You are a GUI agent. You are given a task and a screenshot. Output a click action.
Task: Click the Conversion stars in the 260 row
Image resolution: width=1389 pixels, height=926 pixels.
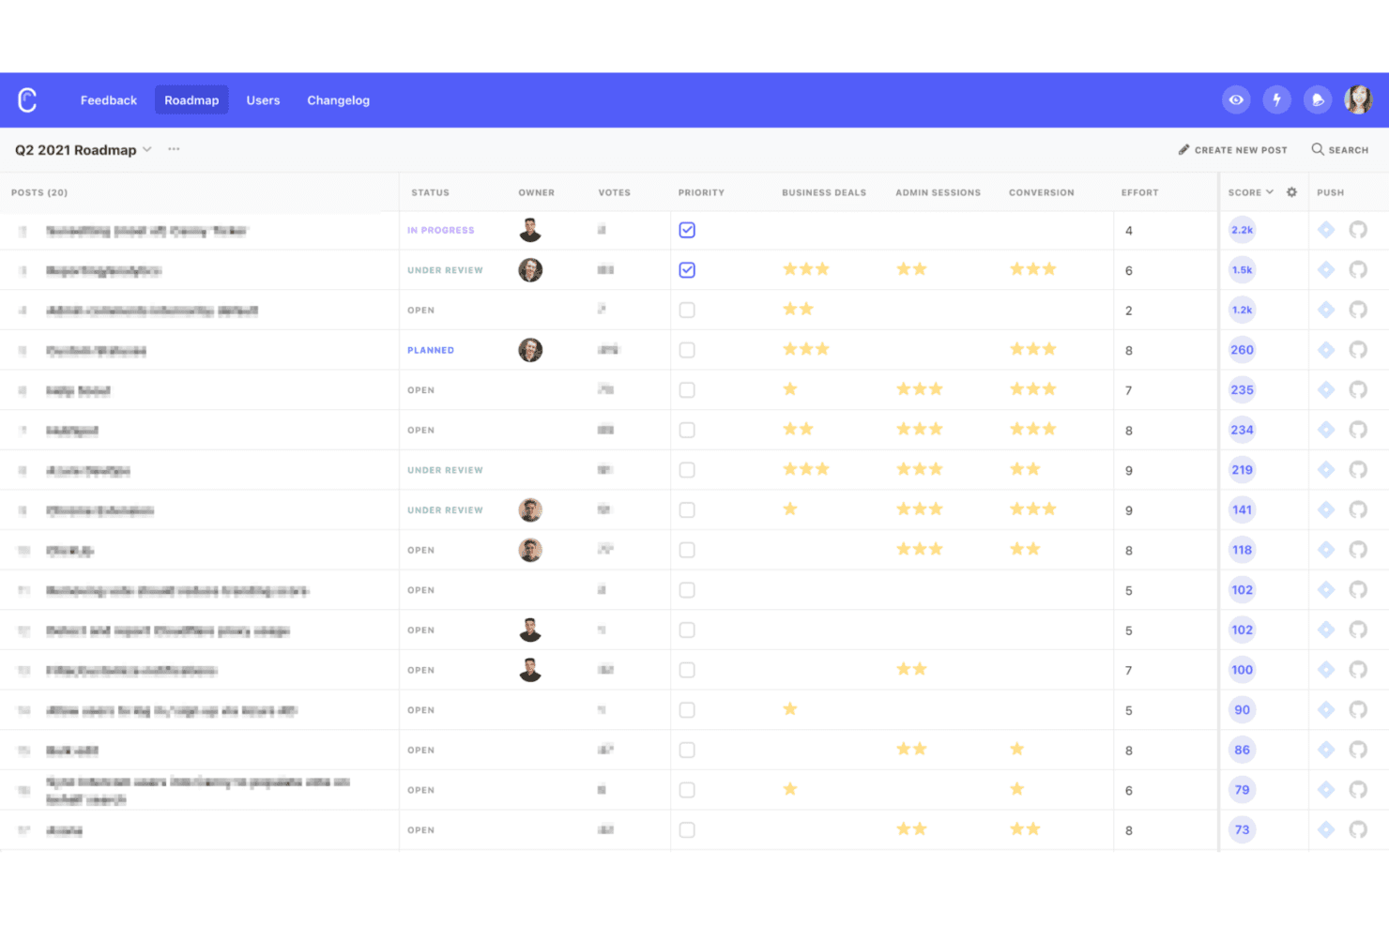(1033, 349)
